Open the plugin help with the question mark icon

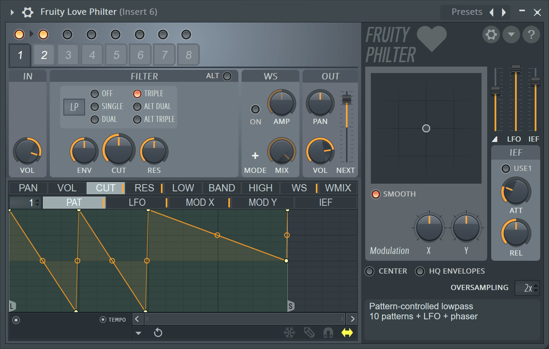(531, 34)
